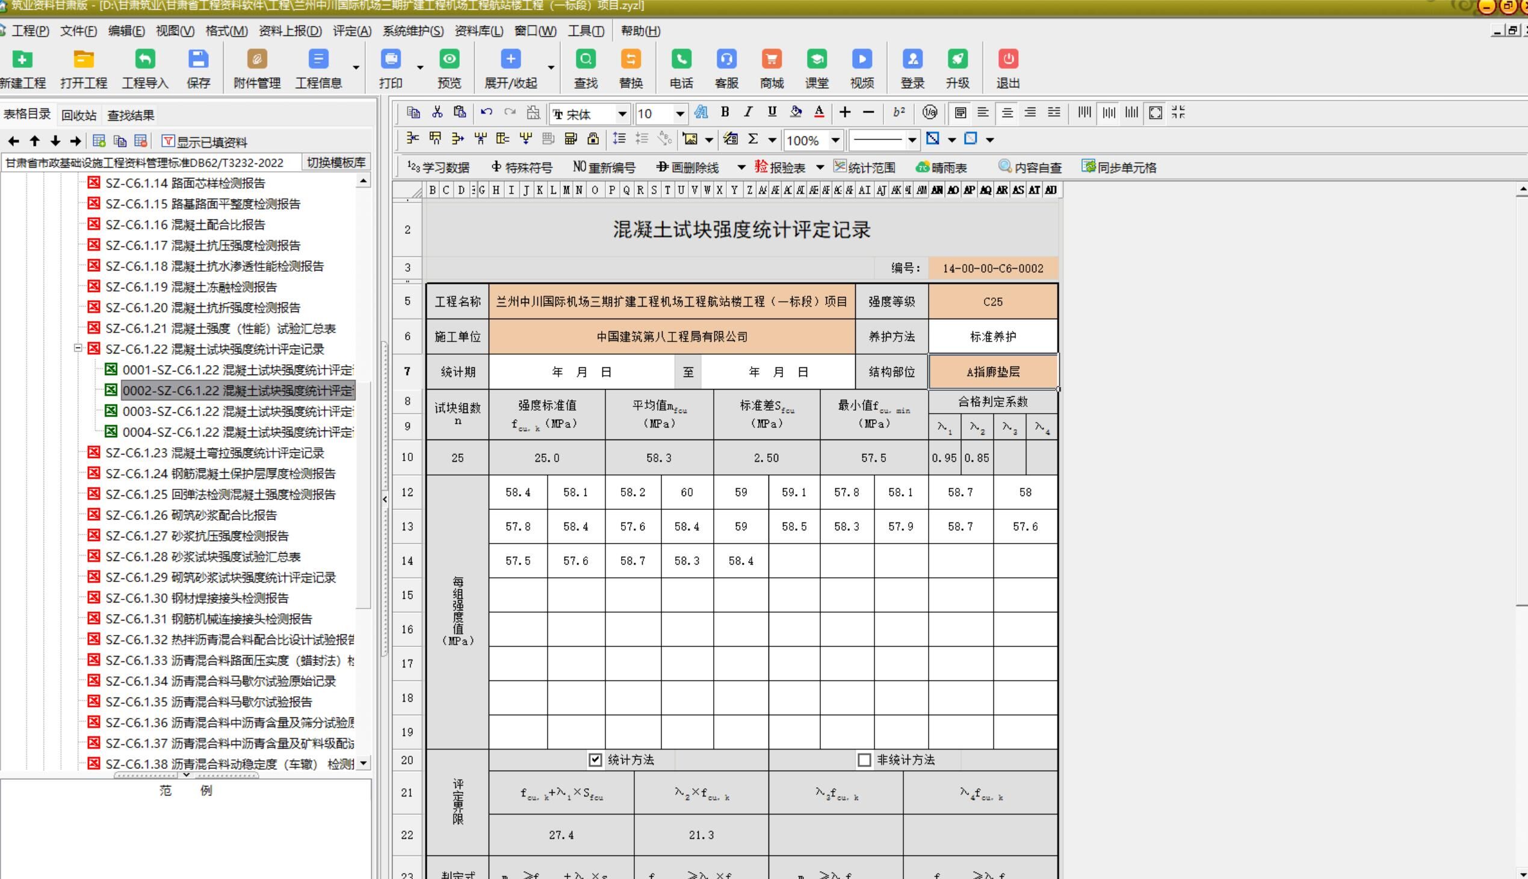This screenshot has width=1528, height=879.
Task: Click the 打印 print icon
Action: coord(391,59)
